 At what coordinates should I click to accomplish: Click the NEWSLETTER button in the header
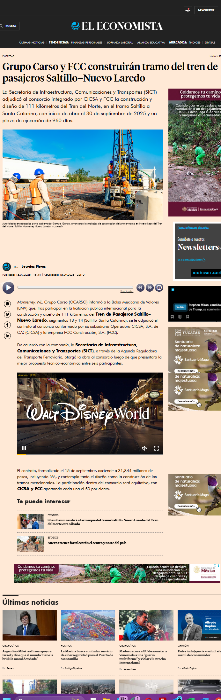pos(206,10)
